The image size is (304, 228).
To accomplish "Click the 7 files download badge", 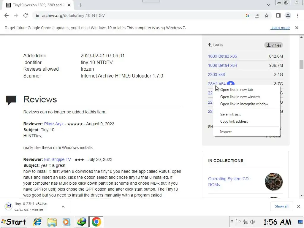I will (x=273, y=45).
